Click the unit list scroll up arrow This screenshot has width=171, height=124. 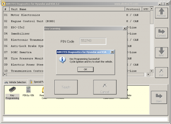(152, 9)
